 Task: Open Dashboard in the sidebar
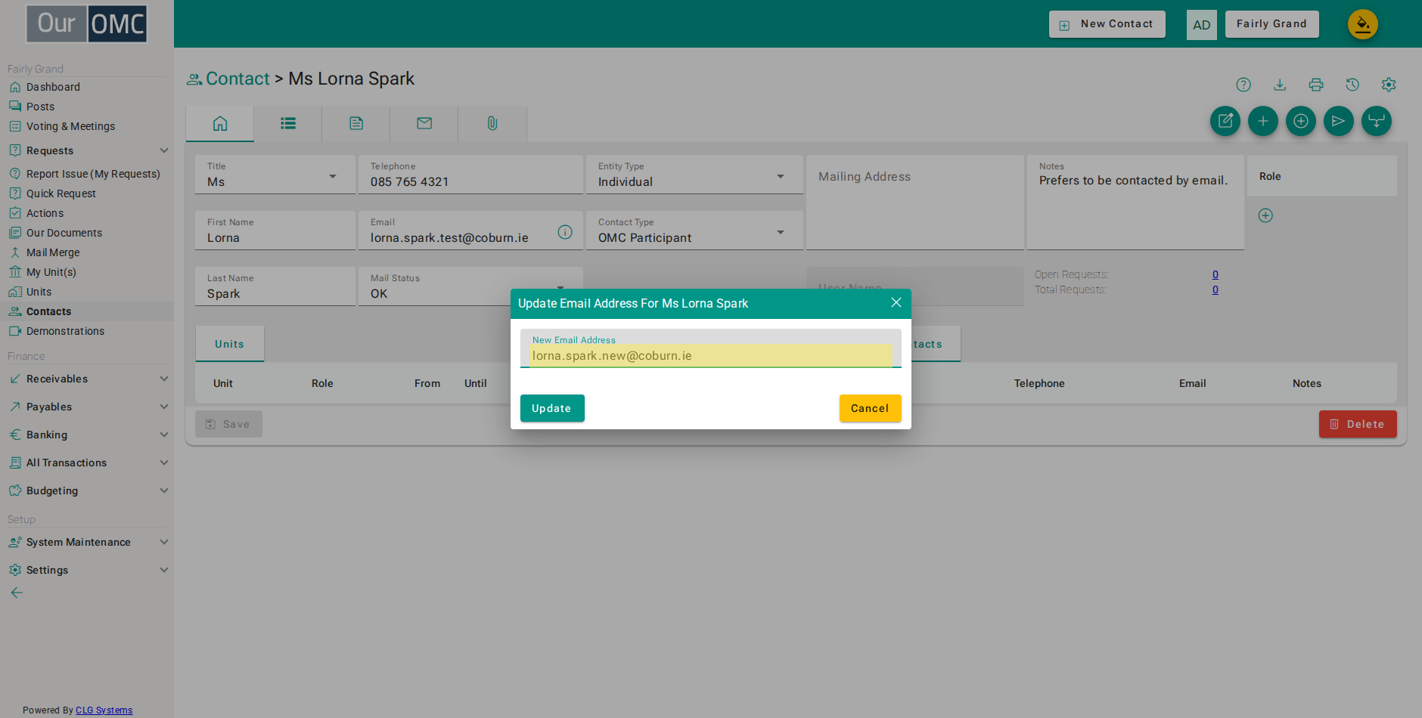point(53,87)
